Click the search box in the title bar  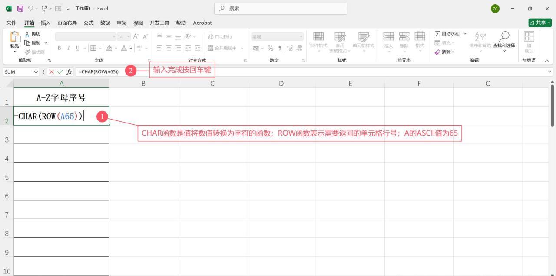click(x=281, y=8)
